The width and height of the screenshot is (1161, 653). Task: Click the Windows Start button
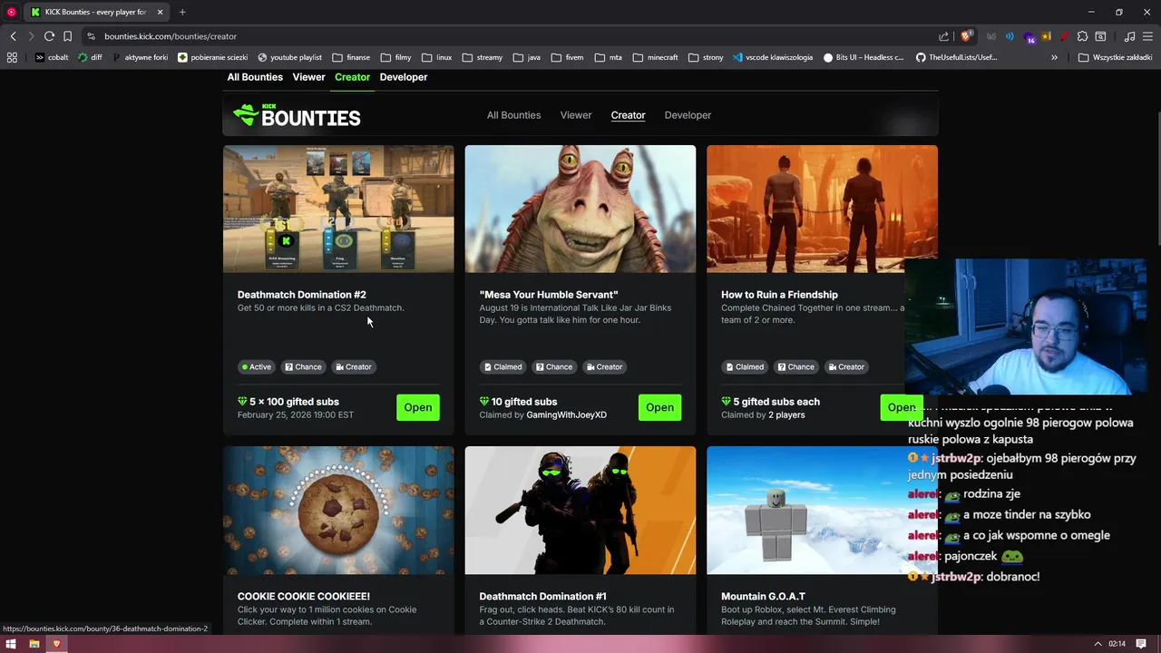pyautogui.click(x=11, y=644)
